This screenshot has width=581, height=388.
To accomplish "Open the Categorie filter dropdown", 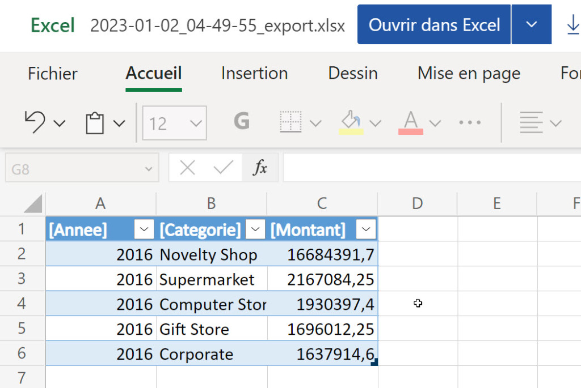I will click(x=255, y=229).
